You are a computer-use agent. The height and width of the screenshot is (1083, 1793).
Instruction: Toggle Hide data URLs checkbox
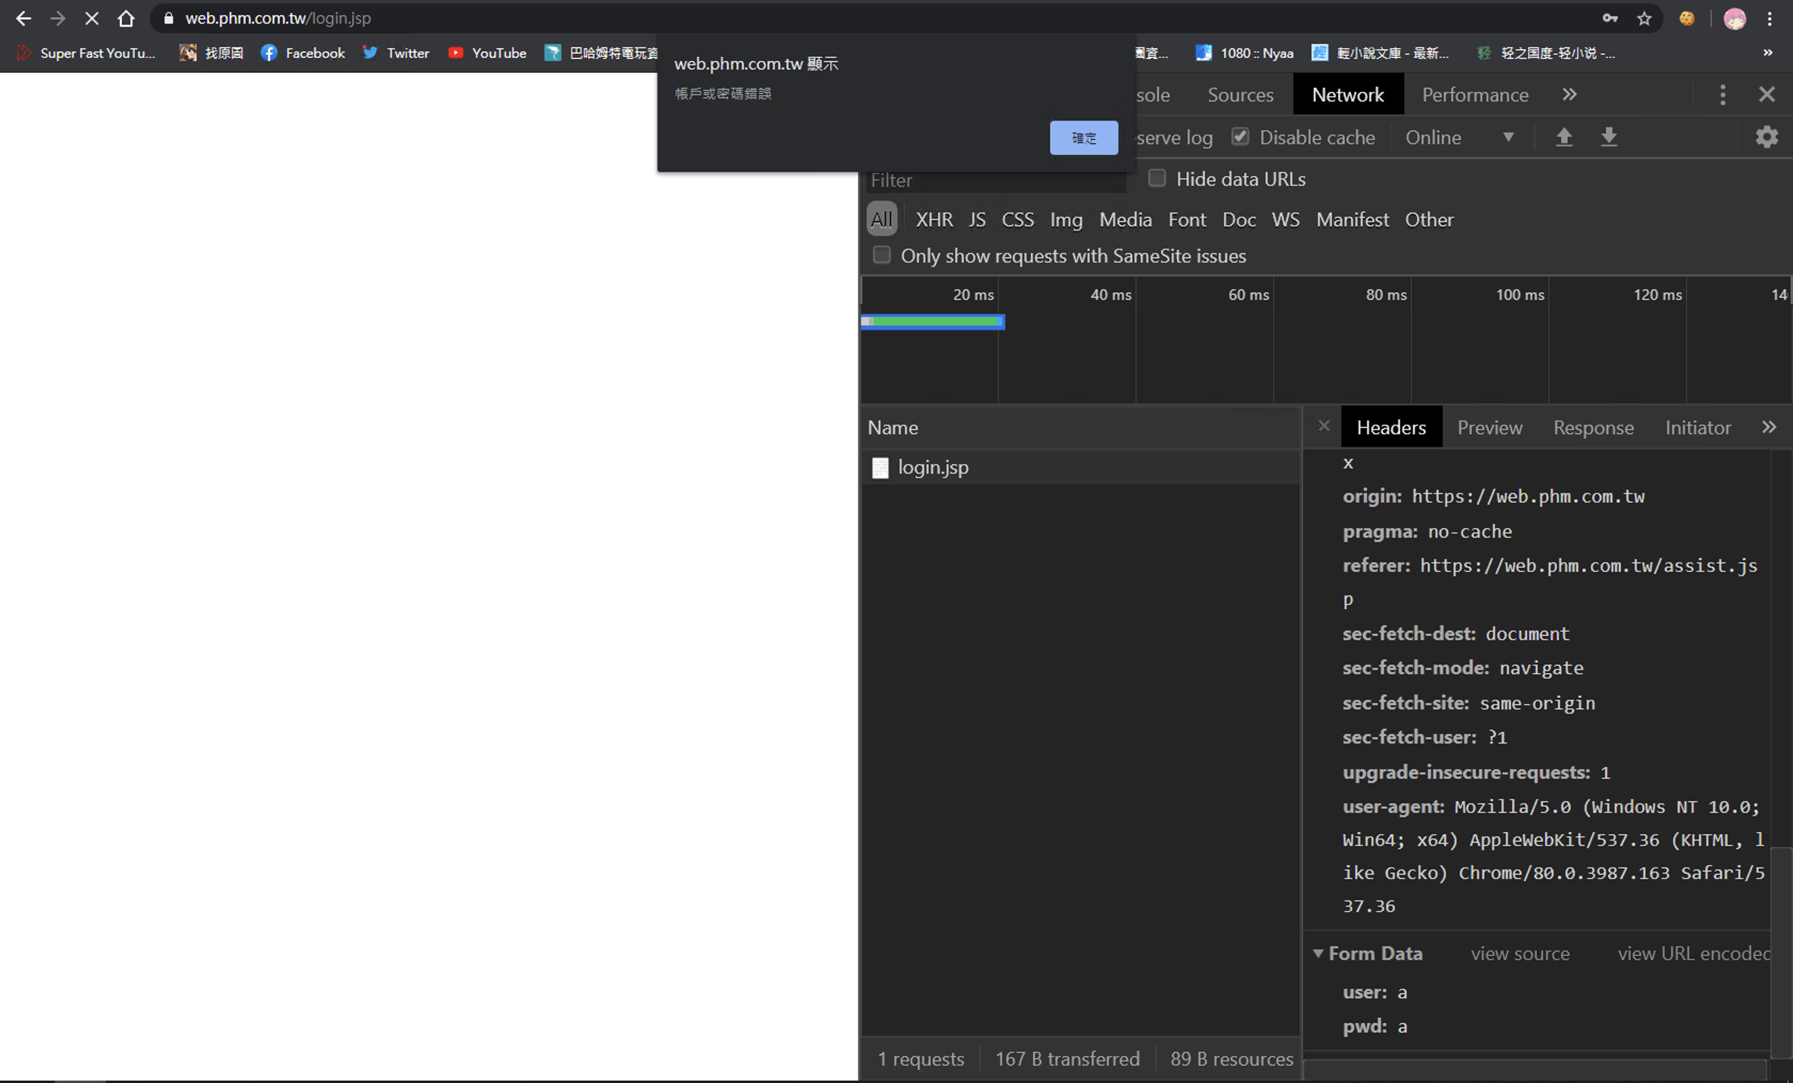point(1156,178)
